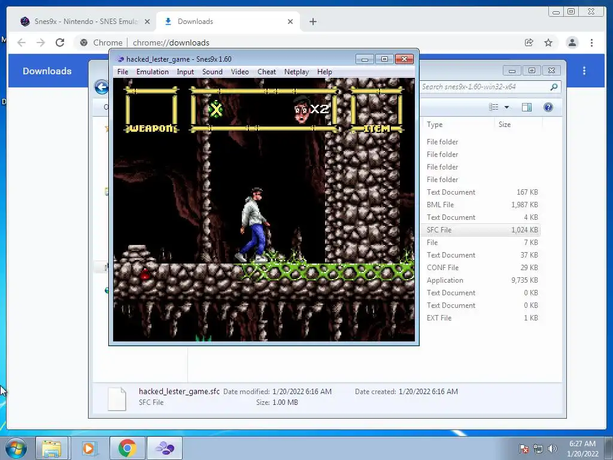Open the Video menu in Snes9x
Image resolution: width=613 pixels, height=460 pixels.
239,72
